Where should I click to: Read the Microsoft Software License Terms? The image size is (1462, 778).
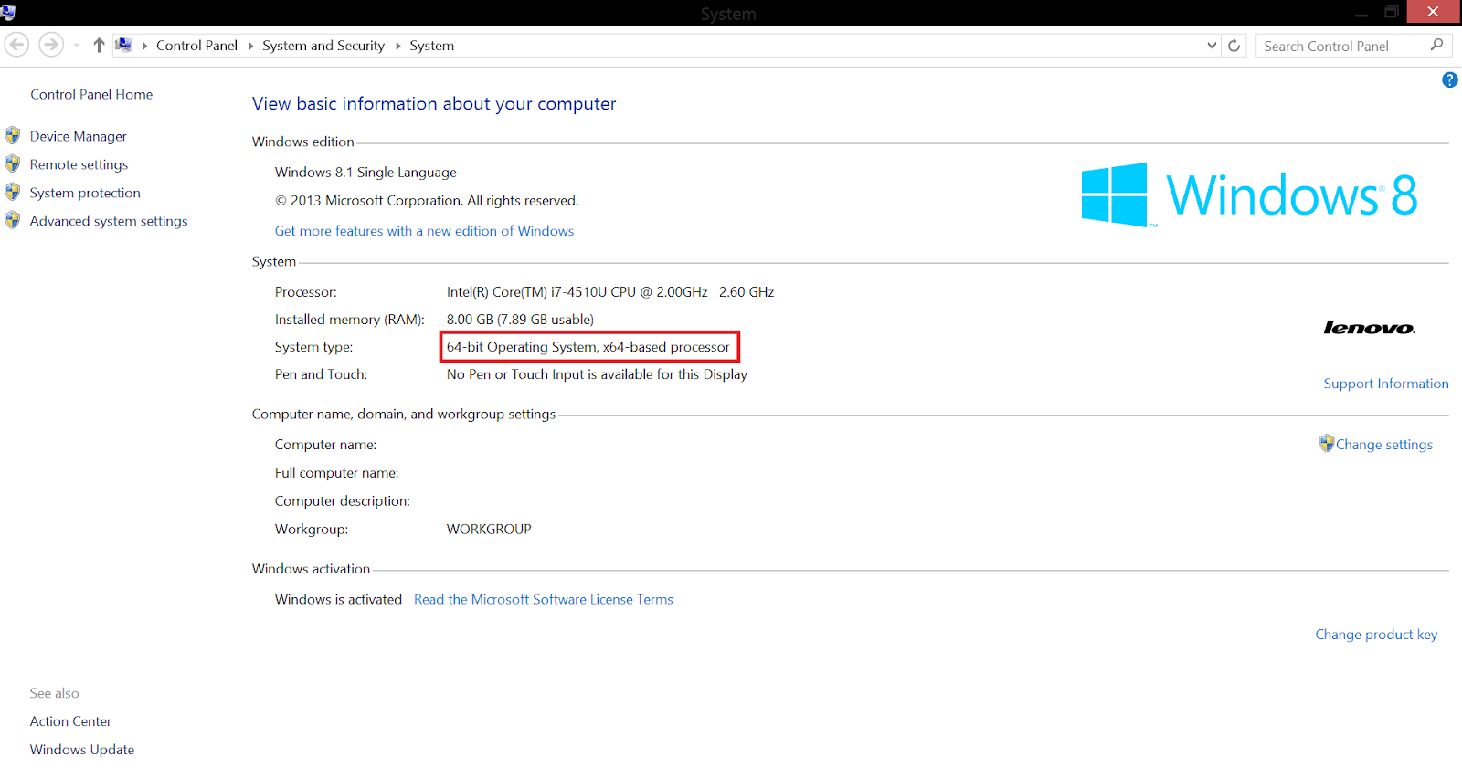pos(544,599)
